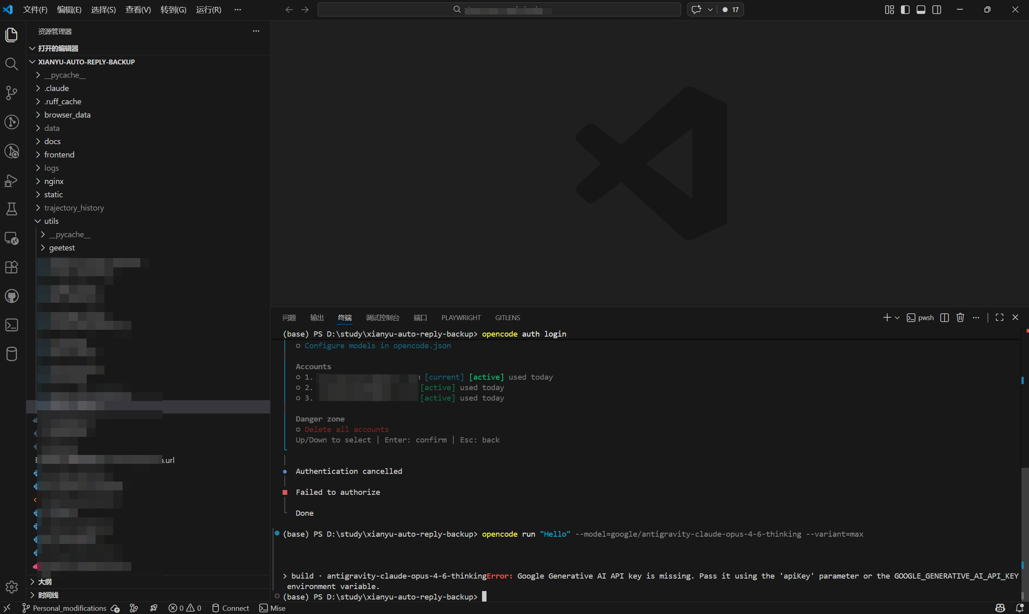Open the Run and Debug view

coord(12,180)
